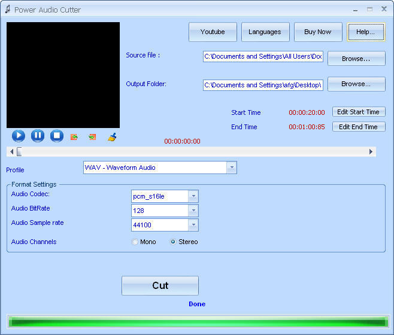This screenshot has width=394, height=335.
Task: Click the seek bar right arrow
Action: pyautogui.click(x=371, y=152)
